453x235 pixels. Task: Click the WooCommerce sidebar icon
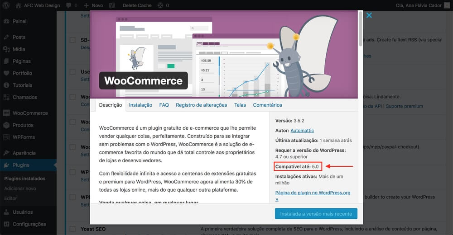[6, 113]
